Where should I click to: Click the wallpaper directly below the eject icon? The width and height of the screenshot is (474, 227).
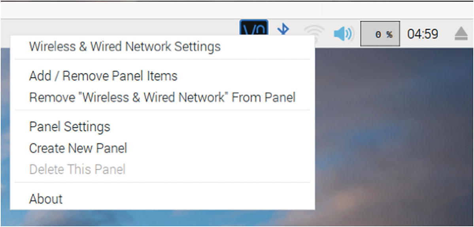coord(461,79)
